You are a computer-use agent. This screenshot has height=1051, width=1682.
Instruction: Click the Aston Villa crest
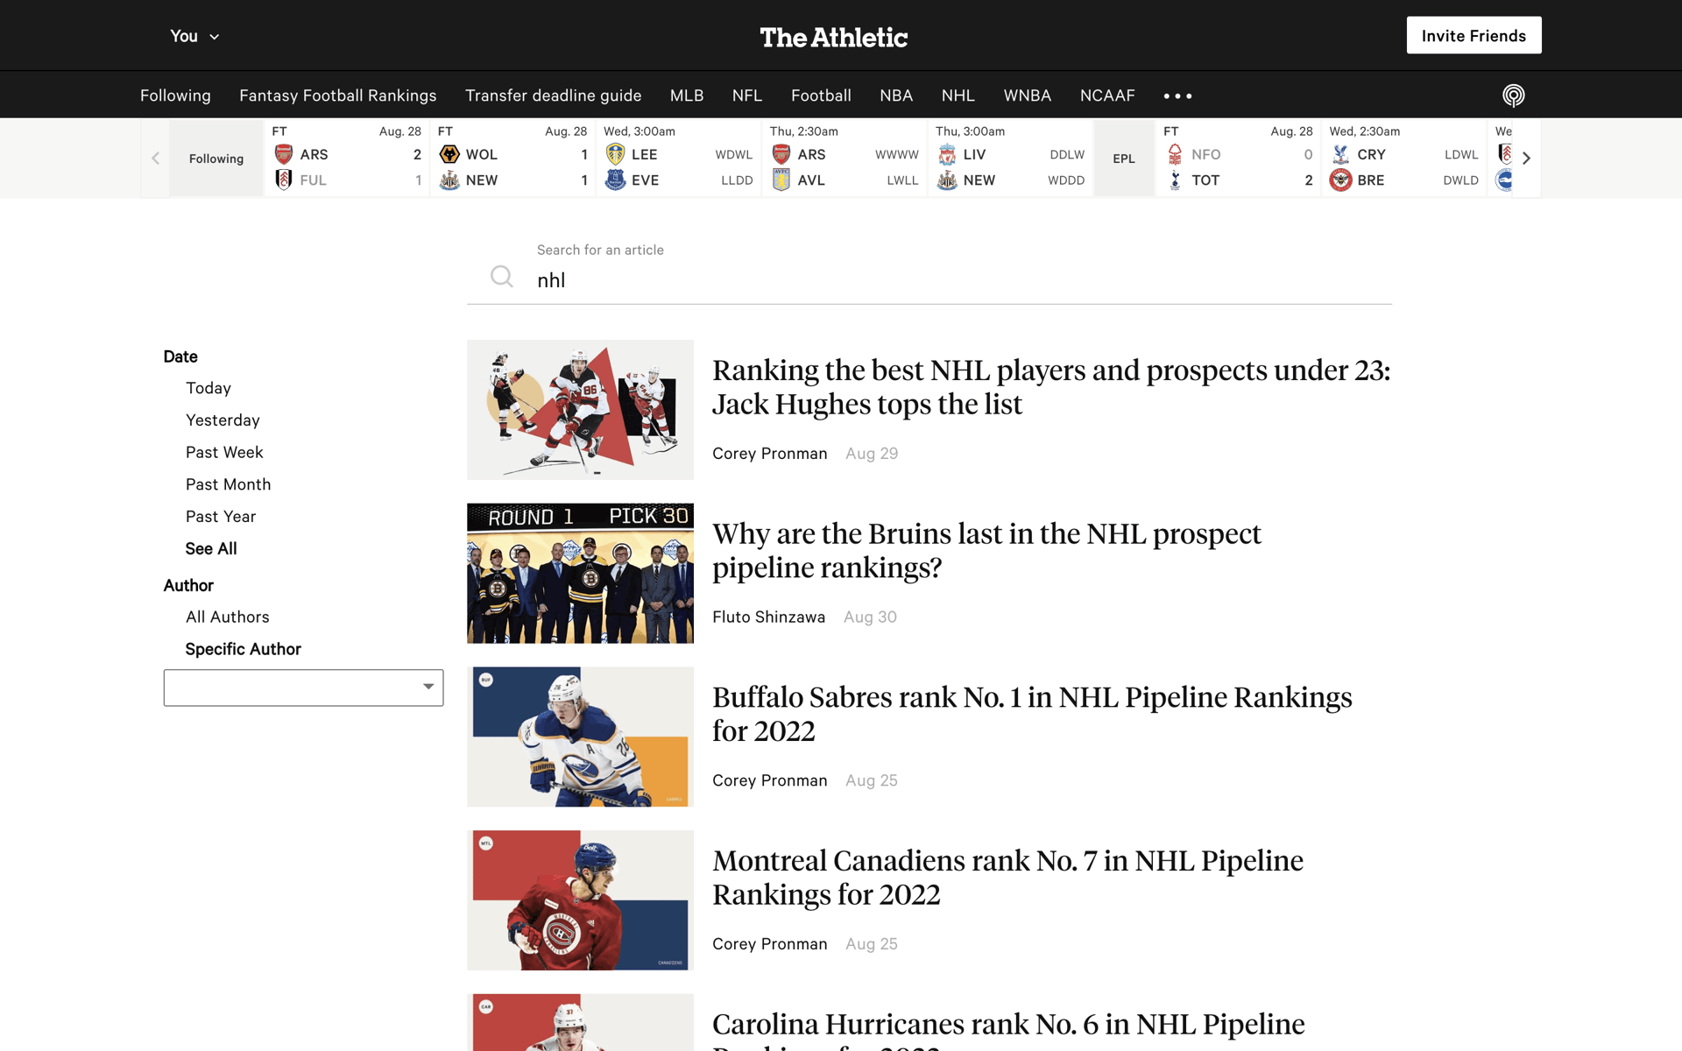coord(781,180)
